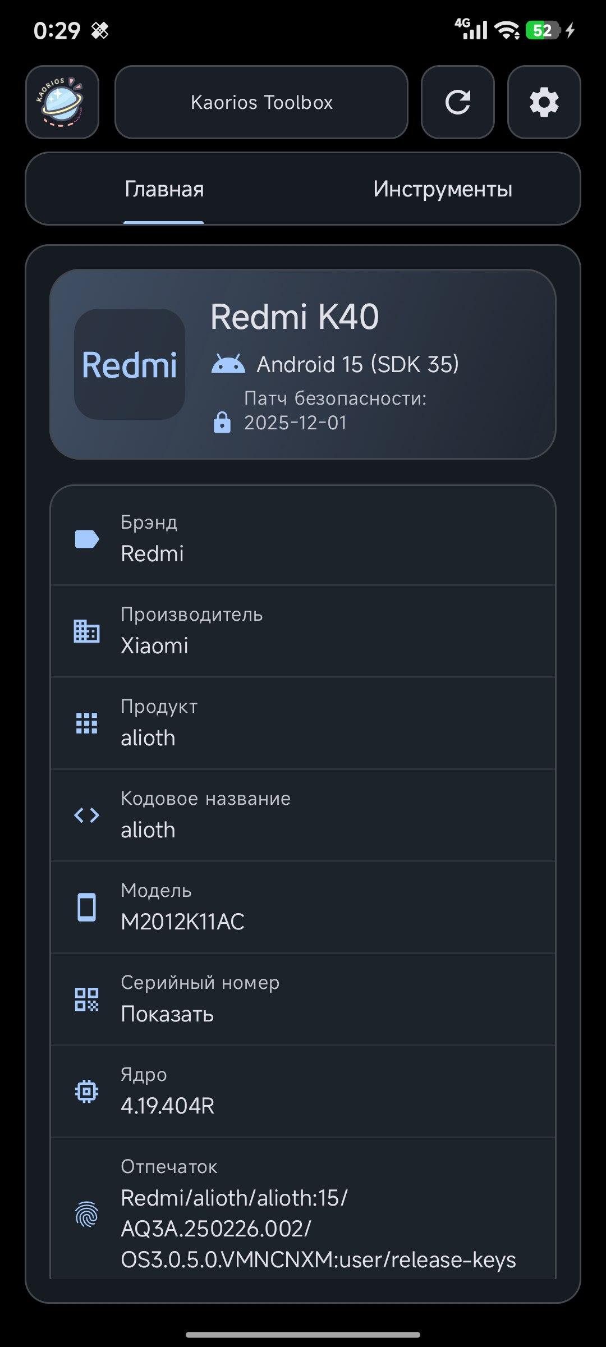This screenshot has width=606, height=1347.
Task: Tap the Kaorios planet logo icon
Action: pos(62,102)
